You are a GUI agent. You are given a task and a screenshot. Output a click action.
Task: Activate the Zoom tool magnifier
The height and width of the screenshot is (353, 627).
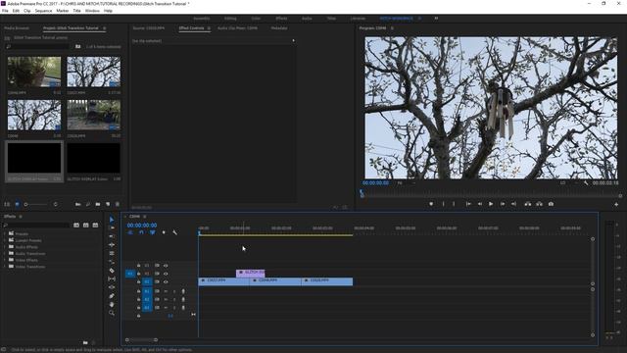click(112, 313)
